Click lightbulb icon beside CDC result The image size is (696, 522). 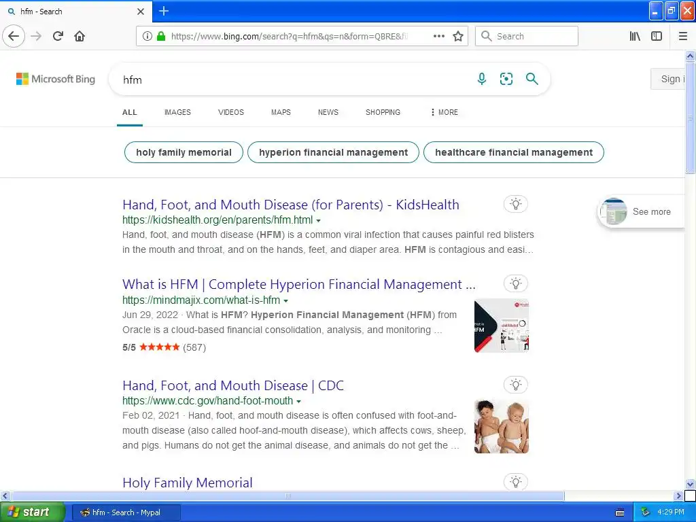point(516,385)
